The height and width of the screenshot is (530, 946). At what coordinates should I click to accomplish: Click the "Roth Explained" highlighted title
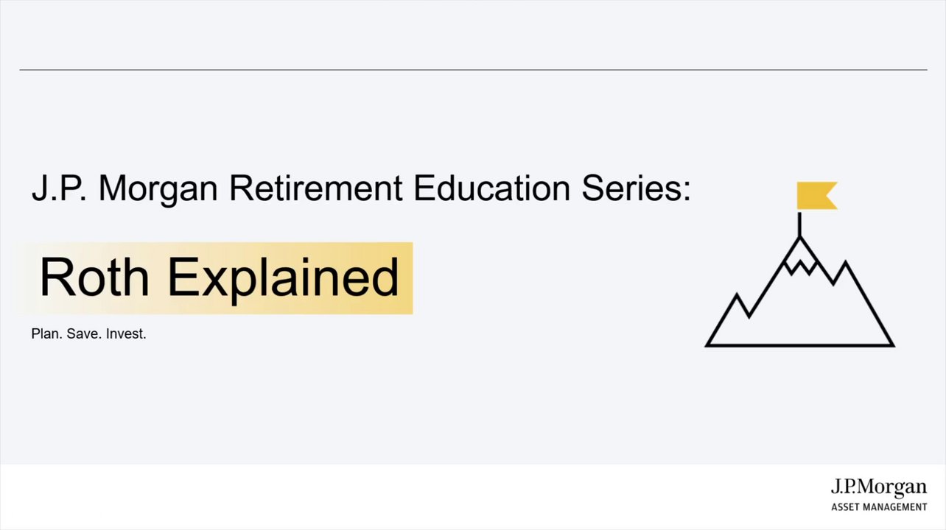[x=219, y=278]
